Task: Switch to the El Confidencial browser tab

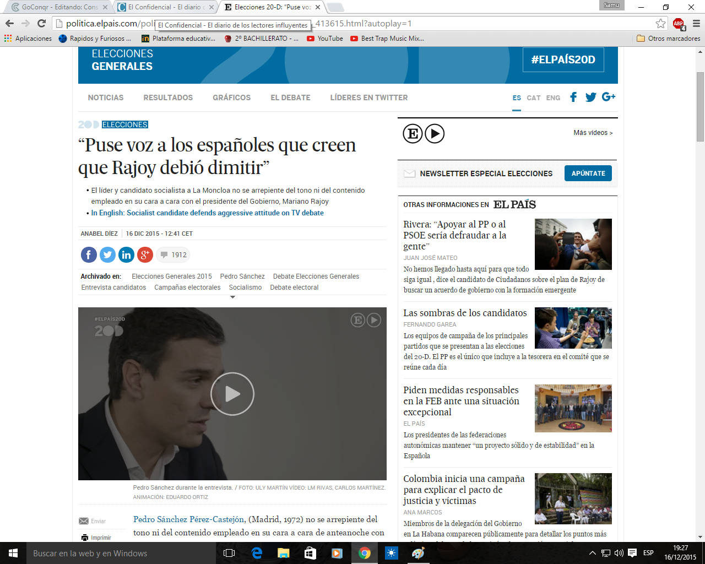Action: point(166,7)
